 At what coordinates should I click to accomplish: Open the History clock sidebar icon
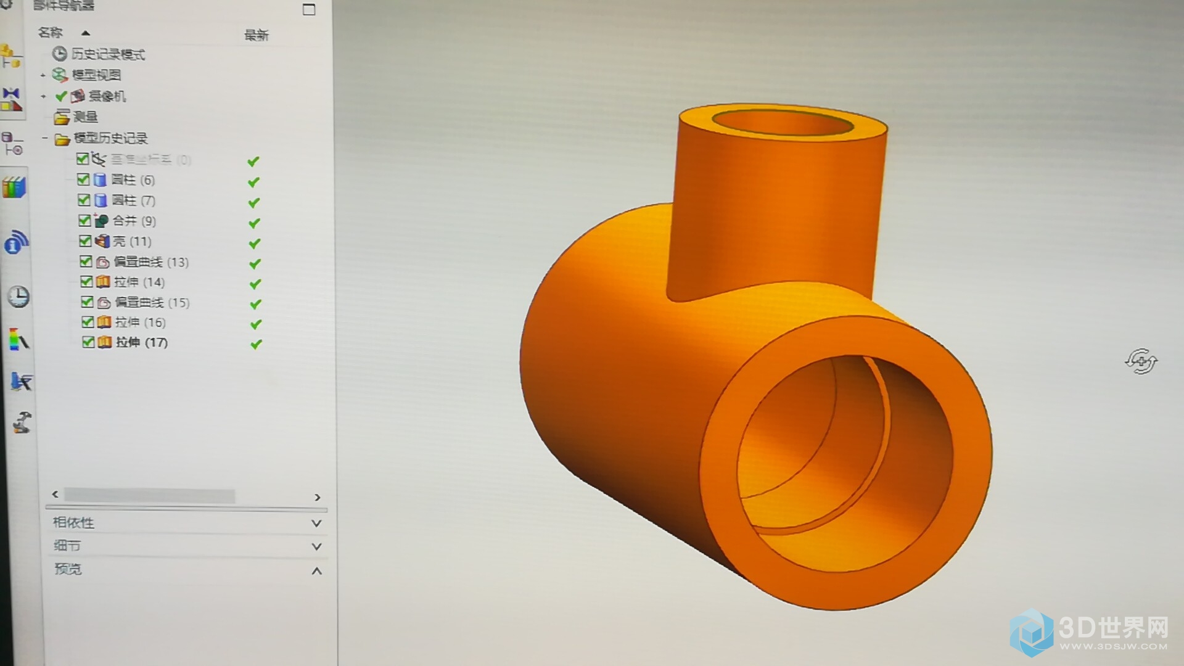point(18,297)
